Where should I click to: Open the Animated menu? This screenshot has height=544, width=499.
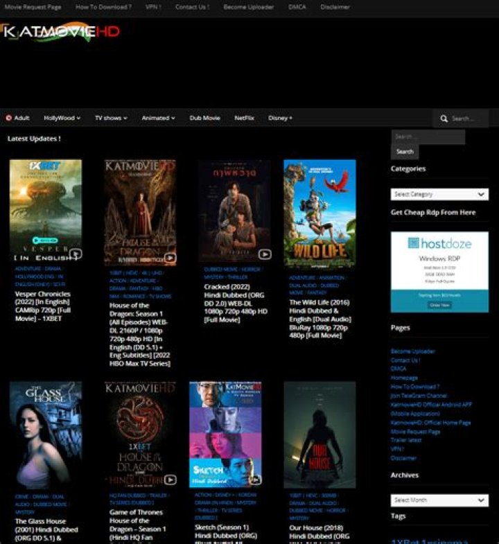(x=158, y=118)
